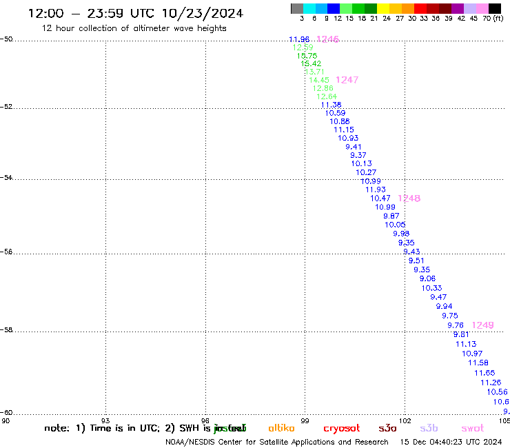Click the yellow swatch in the color scale
510x448 pixels.
(383, 8)
